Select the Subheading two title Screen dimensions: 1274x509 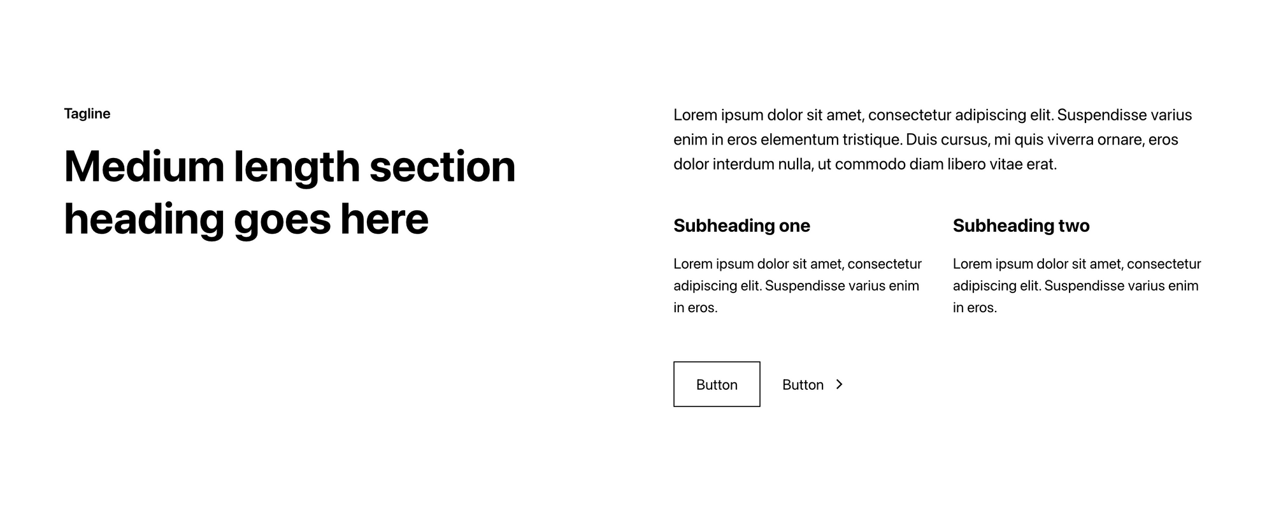coord(1020,226)
